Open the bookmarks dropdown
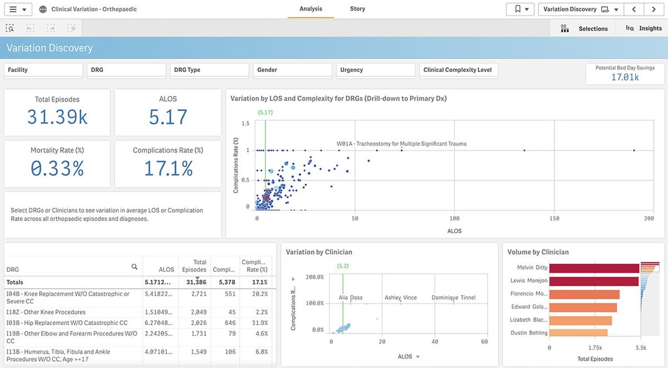The width and height of the screenshot is (668, 368). click(520, 9)
